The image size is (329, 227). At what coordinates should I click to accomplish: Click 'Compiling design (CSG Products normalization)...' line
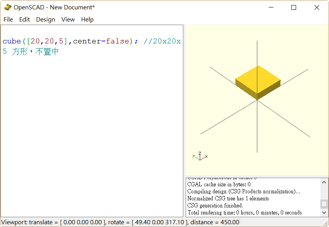click(x=244, y=191)
